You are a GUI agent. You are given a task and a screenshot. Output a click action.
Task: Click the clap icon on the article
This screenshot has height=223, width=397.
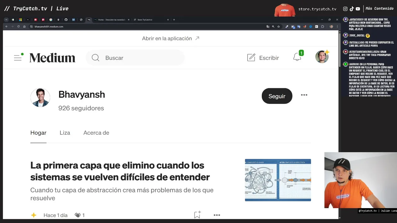tap(78, 215)
